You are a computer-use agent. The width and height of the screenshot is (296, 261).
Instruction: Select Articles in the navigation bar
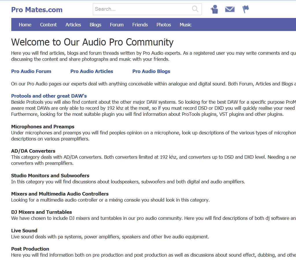pyautogui.click(x=73, y=25)
